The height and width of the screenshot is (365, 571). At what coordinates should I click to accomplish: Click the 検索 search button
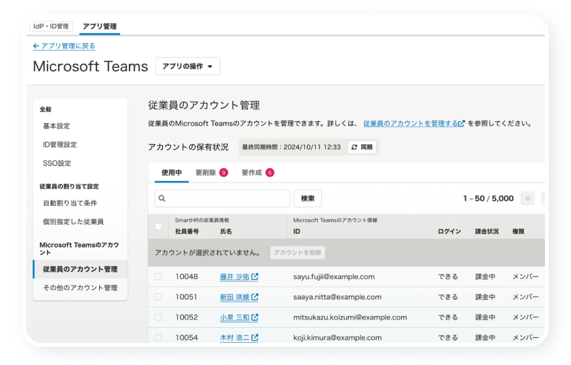point(308,198)
